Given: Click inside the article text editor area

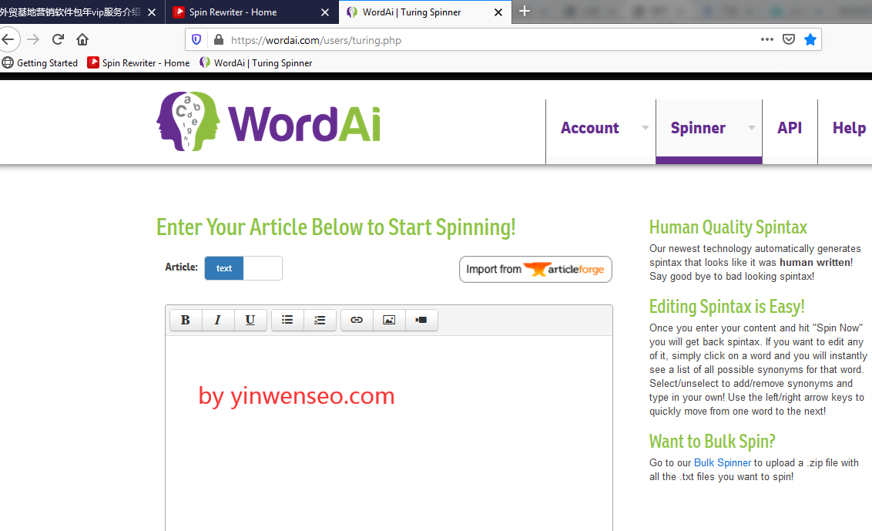Looking at the screenshot, I should click(389, 433).
